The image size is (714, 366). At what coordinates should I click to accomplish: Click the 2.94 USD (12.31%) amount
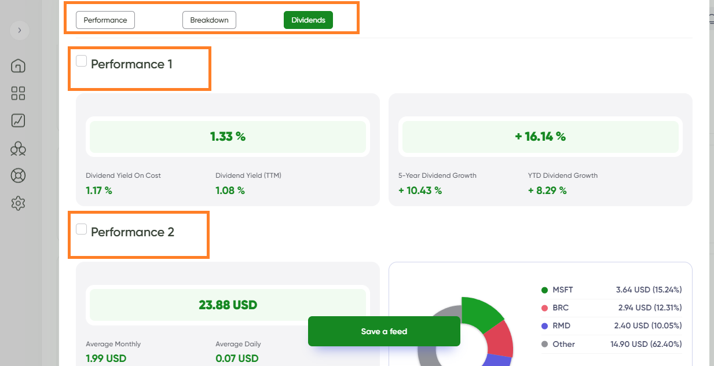coord(649,308)
